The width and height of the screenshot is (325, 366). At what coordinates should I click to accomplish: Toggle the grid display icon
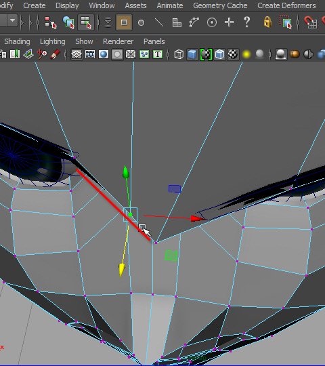point(77,54)
